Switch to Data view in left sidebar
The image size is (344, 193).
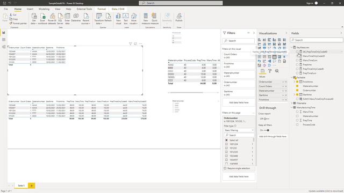[x=4, y=40]
